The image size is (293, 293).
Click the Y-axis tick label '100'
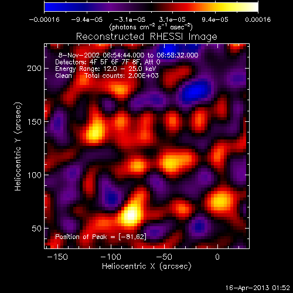[x=35, y=175]
